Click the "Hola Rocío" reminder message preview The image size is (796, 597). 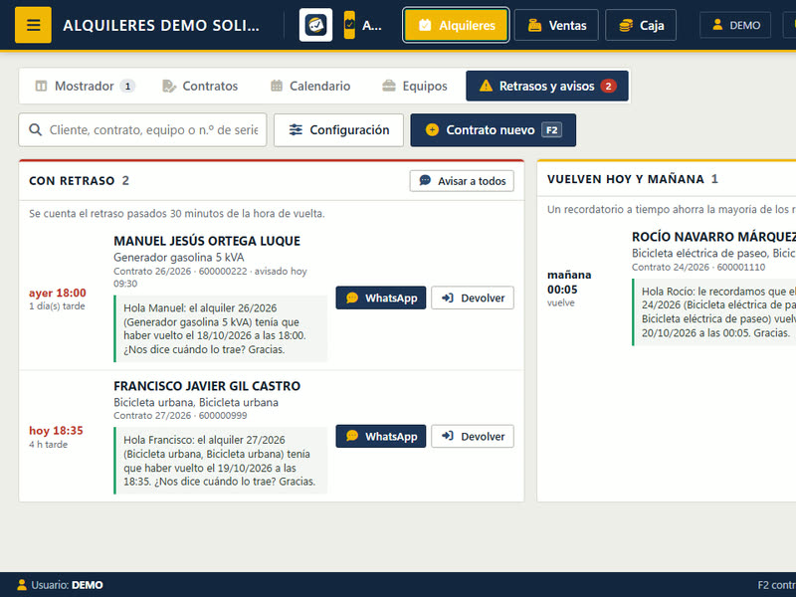click(x=714, y=312)
